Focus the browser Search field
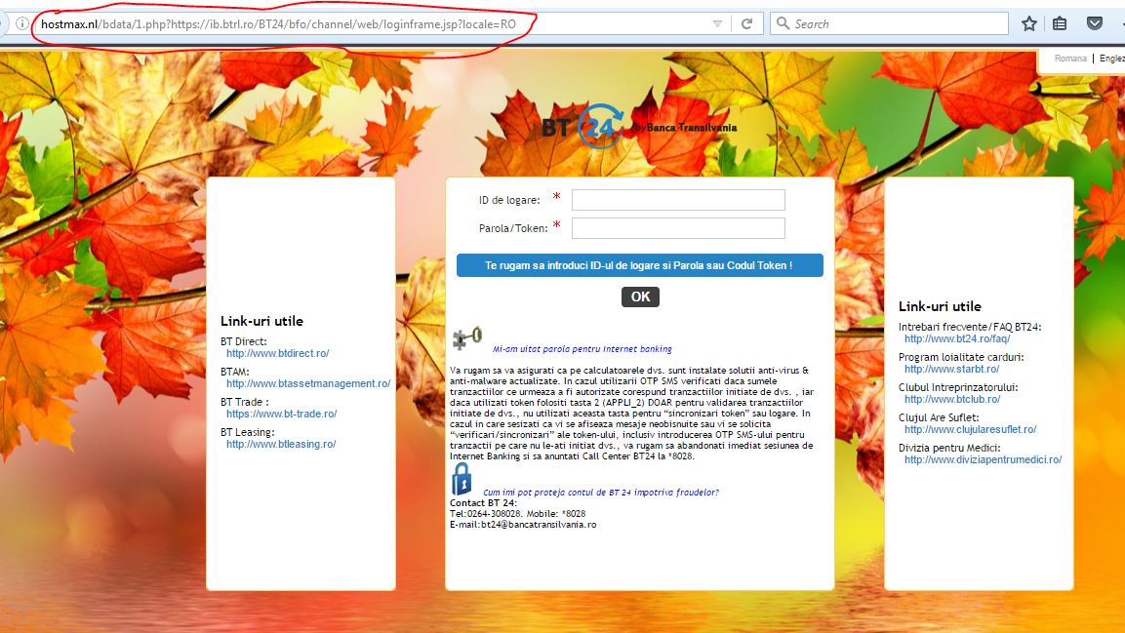Screen dimensions: 1125x633 click(890, 23)
